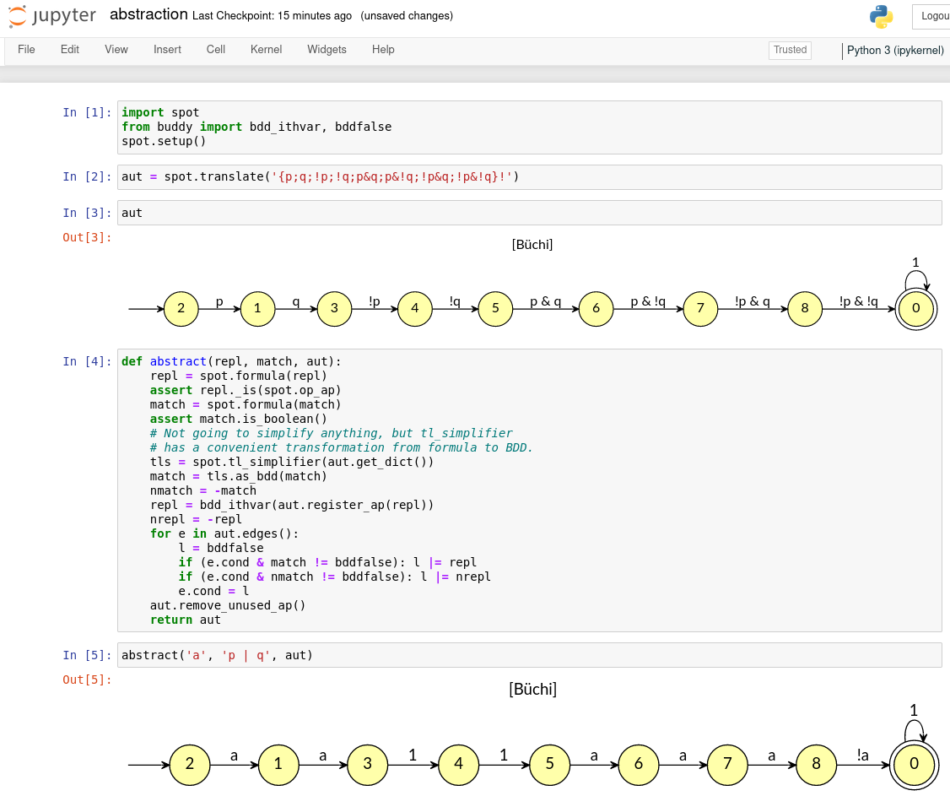Click accepting state 0 in the Out[5] automaton

coord(915,765)
